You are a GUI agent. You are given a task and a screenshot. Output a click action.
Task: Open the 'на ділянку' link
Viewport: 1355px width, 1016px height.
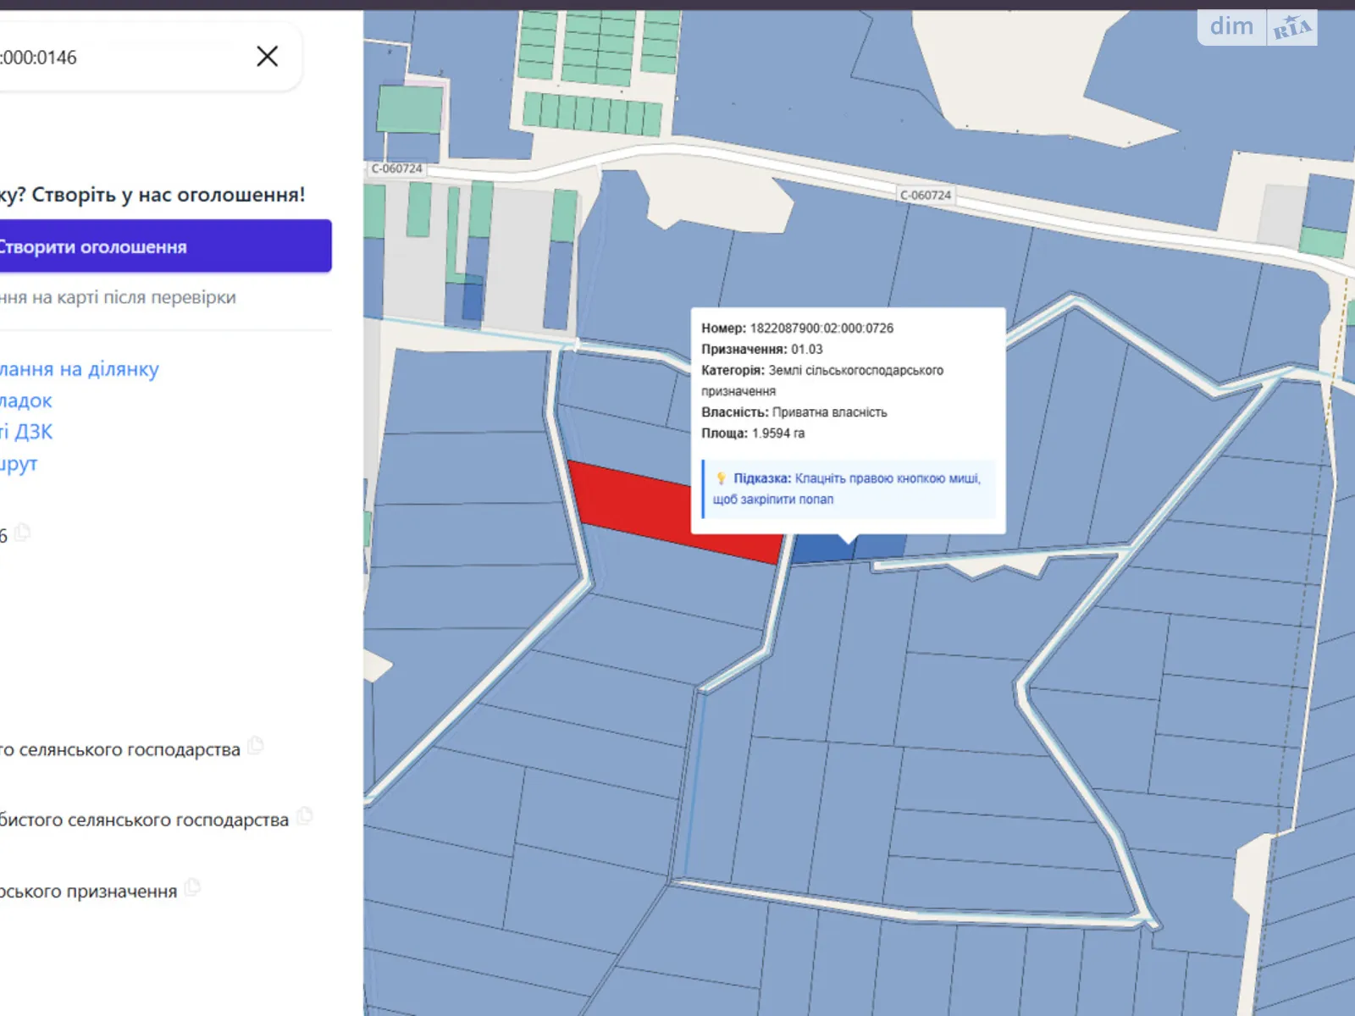[x=79, y=369]
